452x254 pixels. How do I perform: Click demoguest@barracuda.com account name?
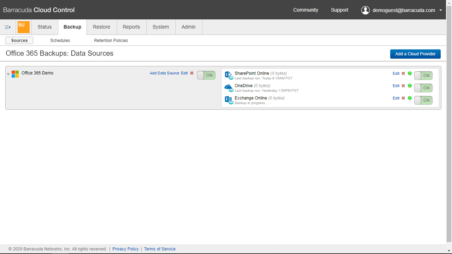click(x=404, y=10)
